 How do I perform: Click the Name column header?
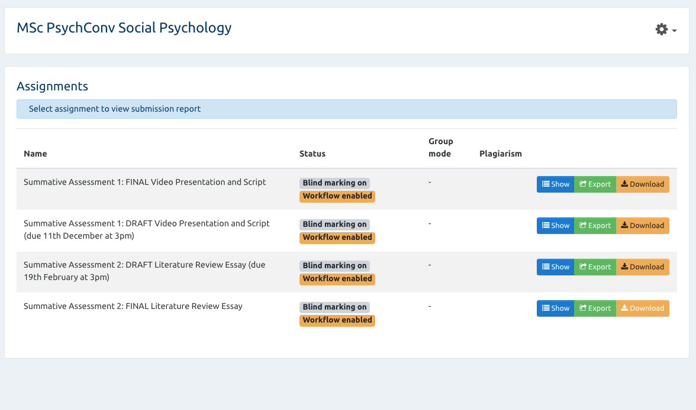pos(36,154)
